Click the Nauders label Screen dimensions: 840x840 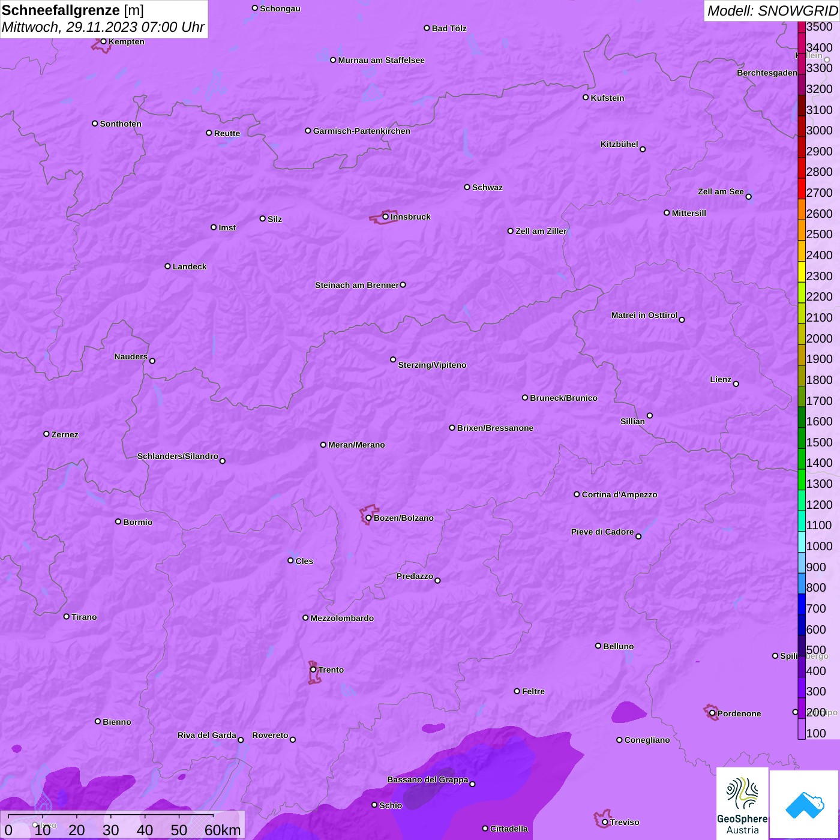131,356
